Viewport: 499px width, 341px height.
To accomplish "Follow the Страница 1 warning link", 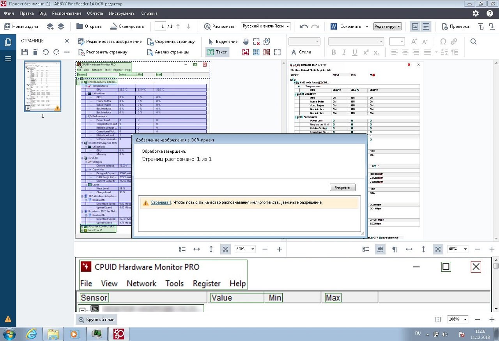I will click(x=161, y=203).
